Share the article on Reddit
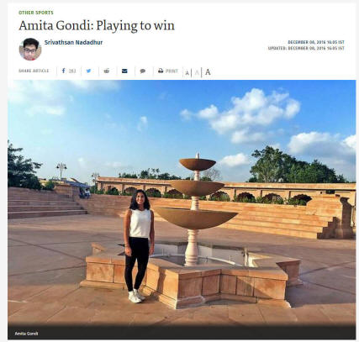Image resolution: width=359 pixels, height=342 pixels. 107,71
